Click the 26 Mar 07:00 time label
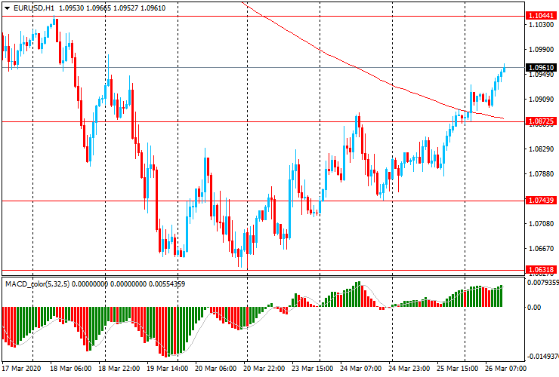The width and height of the screenshot is (559, 377). pyautogui.click(x=505, y=369)
